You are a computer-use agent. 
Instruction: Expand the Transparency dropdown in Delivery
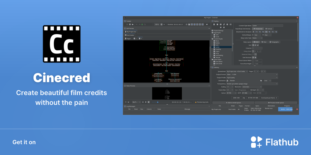pos(252,84)
